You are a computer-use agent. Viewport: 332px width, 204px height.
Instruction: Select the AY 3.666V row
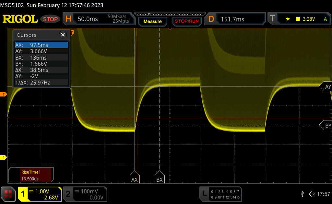coord(41,51)
